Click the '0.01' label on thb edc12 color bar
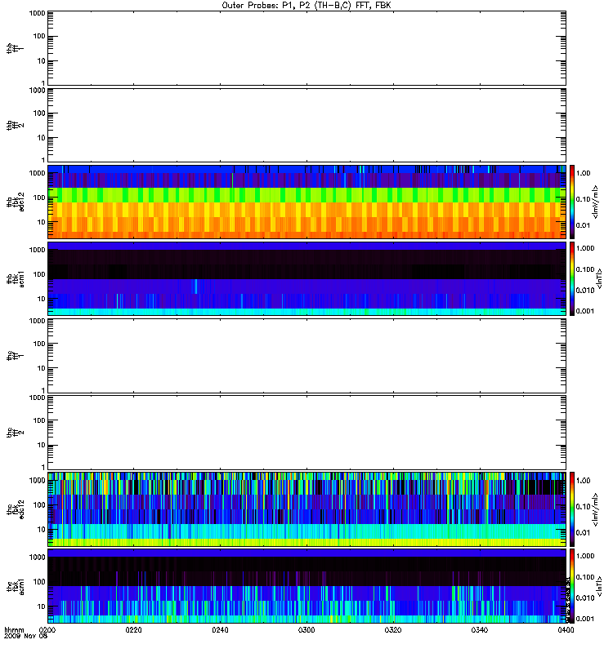This screenshot has height=653, width=613. click(x=584, y=225)
